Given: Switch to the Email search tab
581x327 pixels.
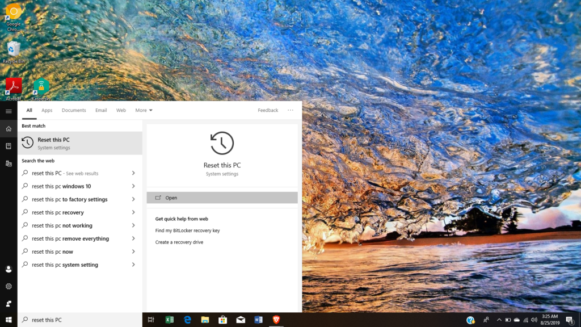Looking at the screenshot, I should (x=101, y=110).
